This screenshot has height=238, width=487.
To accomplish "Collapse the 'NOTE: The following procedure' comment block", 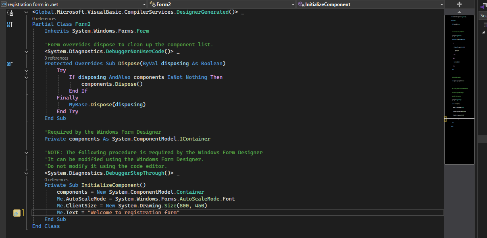I will pyautogui.click(x=27, y=153).
